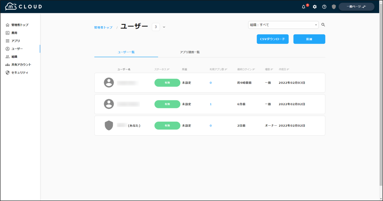This screenshot has width=383, height=201.
Task: Switch to 一般ページ
Action: (x=357, y=7)
